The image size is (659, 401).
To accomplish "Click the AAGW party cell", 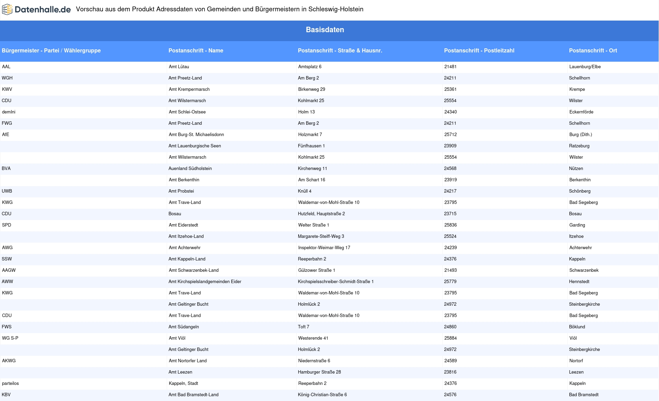I will [9, 270].
